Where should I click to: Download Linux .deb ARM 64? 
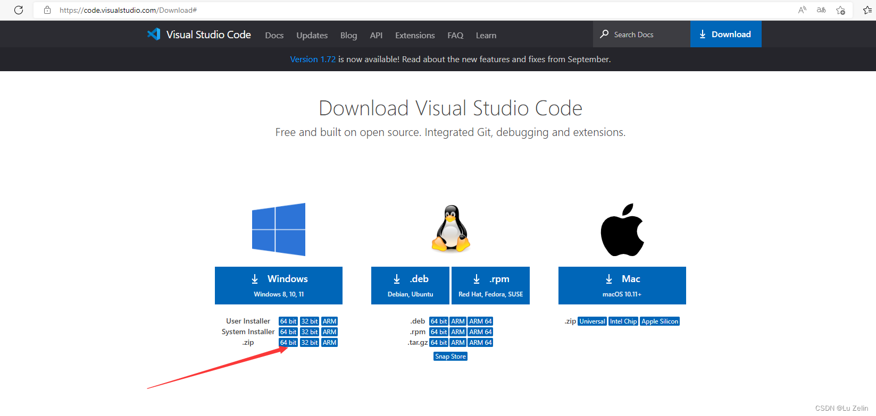coord(481,321)
